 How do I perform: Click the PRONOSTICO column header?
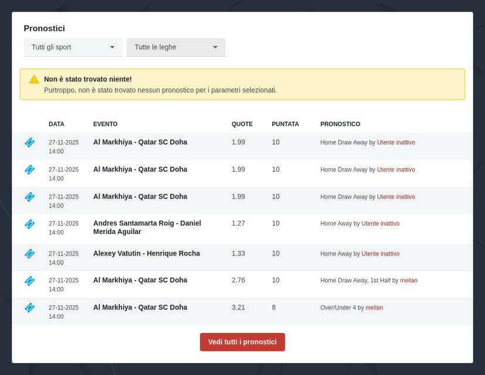pos(340,124)
